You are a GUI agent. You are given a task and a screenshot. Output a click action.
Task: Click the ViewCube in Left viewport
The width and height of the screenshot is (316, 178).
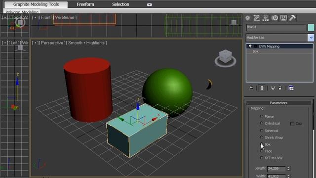[x=20, y=48]
